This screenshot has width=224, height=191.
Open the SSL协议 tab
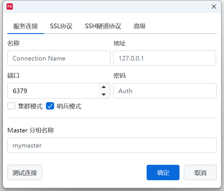[61, 26]
